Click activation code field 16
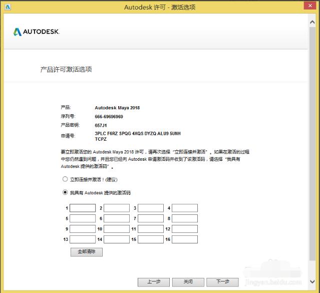The height and width of the screenshot is (293, 320). point(185,239)
